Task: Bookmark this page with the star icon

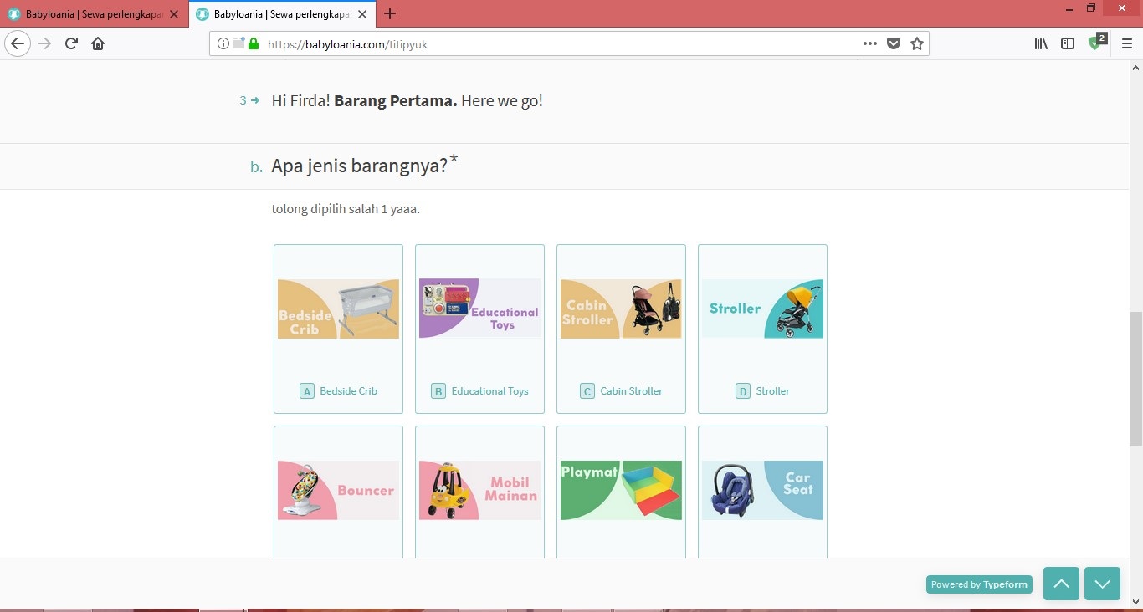Action: pyautogui.click(x=917, y=44)
